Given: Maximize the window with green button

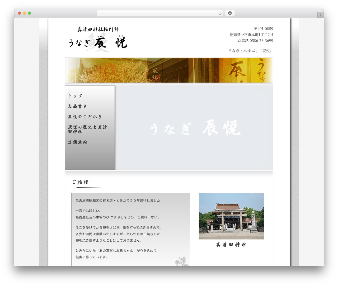Looking at the screenshot, I should pyautogui.click(x=30, y=13).
